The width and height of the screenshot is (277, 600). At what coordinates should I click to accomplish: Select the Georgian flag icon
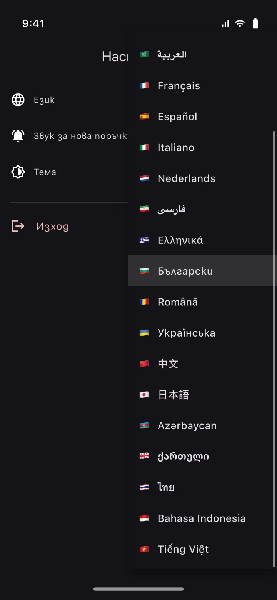coord(144,457)
